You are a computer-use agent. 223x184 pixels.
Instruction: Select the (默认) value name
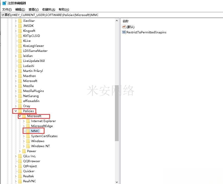point(130,27)
